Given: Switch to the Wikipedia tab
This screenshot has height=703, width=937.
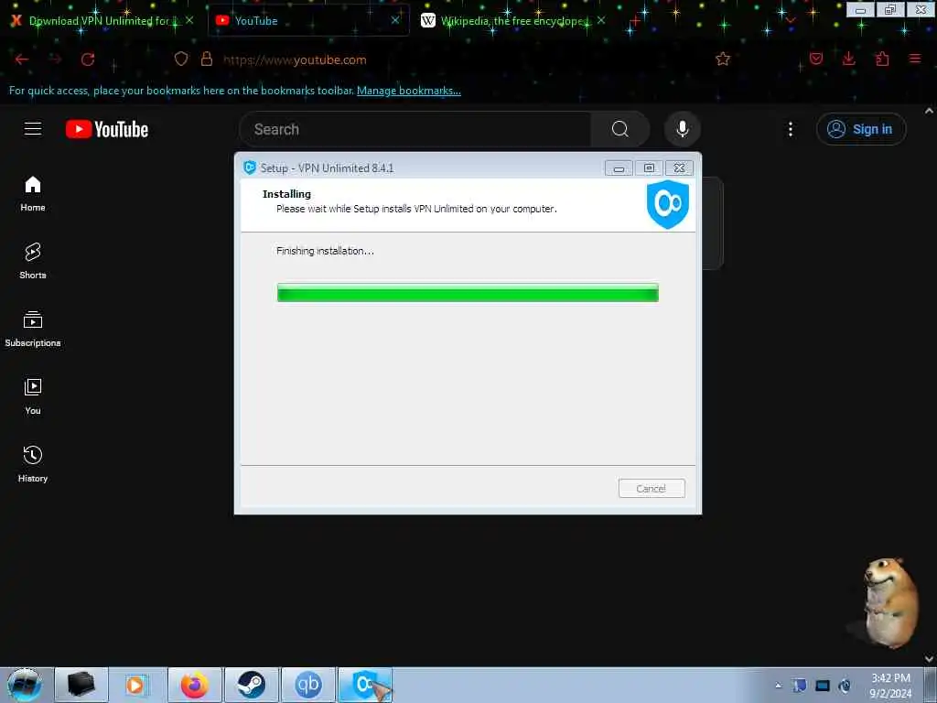Looking at the screenshot, I should [x=514, y=21].
